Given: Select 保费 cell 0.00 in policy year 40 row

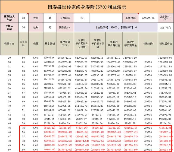Looking at the screenshot, I should pos(35,106).
